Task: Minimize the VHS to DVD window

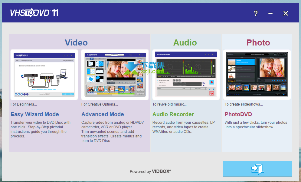Action: (x=270, y=13)
